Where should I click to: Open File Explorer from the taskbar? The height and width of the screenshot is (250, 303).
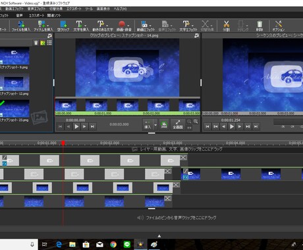72,244
